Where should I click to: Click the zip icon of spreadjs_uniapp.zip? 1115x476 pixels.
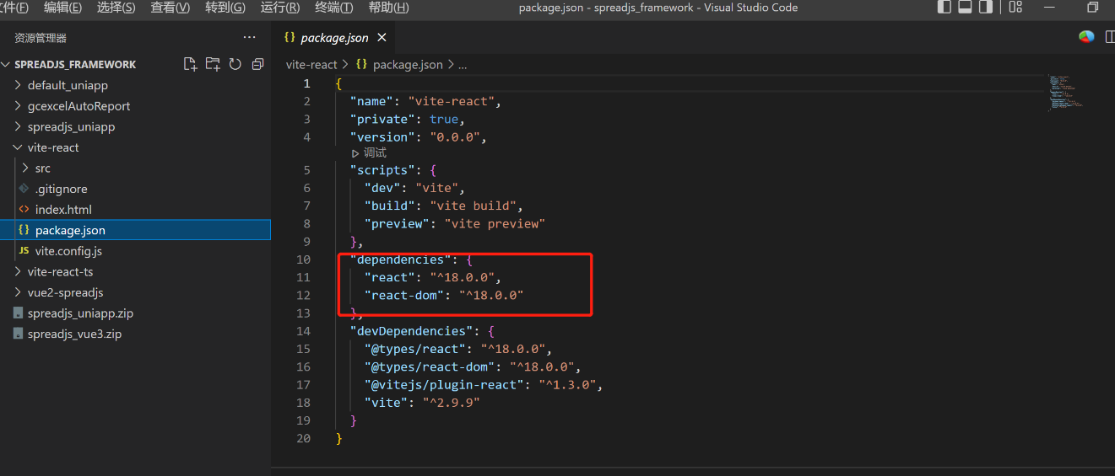click(19, 313)
